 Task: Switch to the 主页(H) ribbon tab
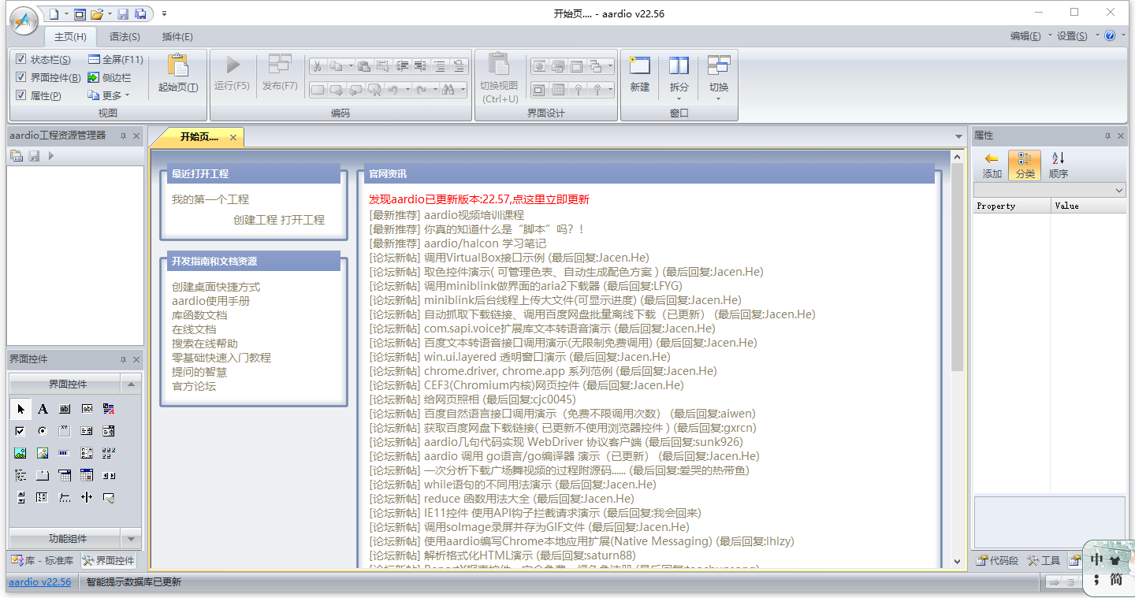[x=70, y=37]
